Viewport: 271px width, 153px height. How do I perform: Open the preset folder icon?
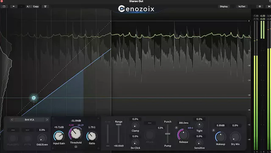pyautogui.click(x=4, y=6)
